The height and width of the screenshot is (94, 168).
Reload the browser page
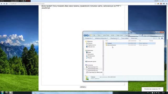7,4
